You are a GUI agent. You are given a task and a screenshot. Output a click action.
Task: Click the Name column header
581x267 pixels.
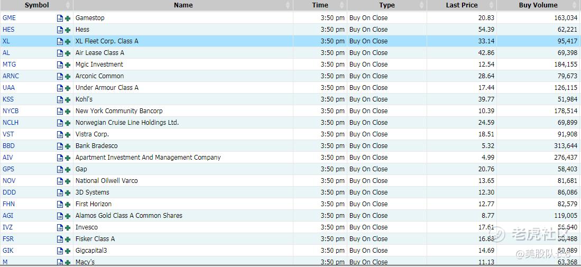tap(183, 5)
